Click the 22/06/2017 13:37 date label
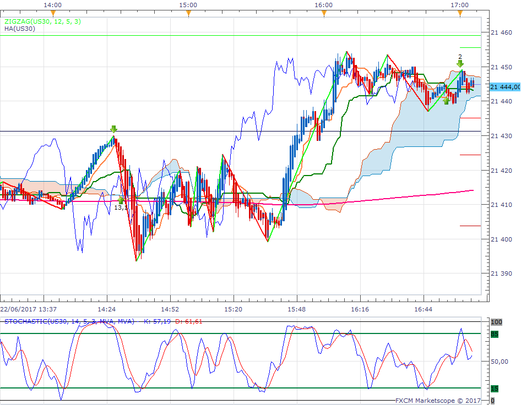Screen dimensions: 521x405 click(x=29, y=309)
